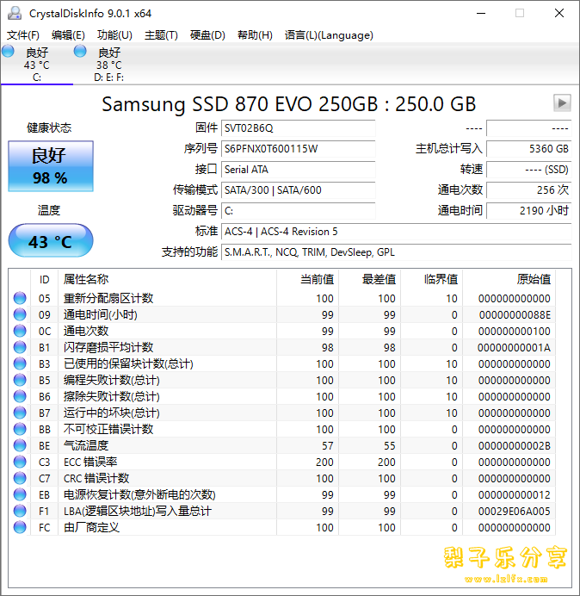This screenshot has height=596, width=580.
Task: Click the 43 °C temperature button
Action: [51, 241]
